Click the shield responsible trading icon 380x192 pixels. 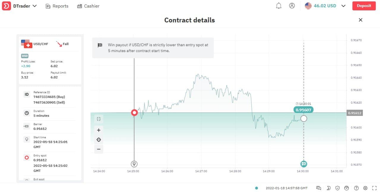(338, 188)
